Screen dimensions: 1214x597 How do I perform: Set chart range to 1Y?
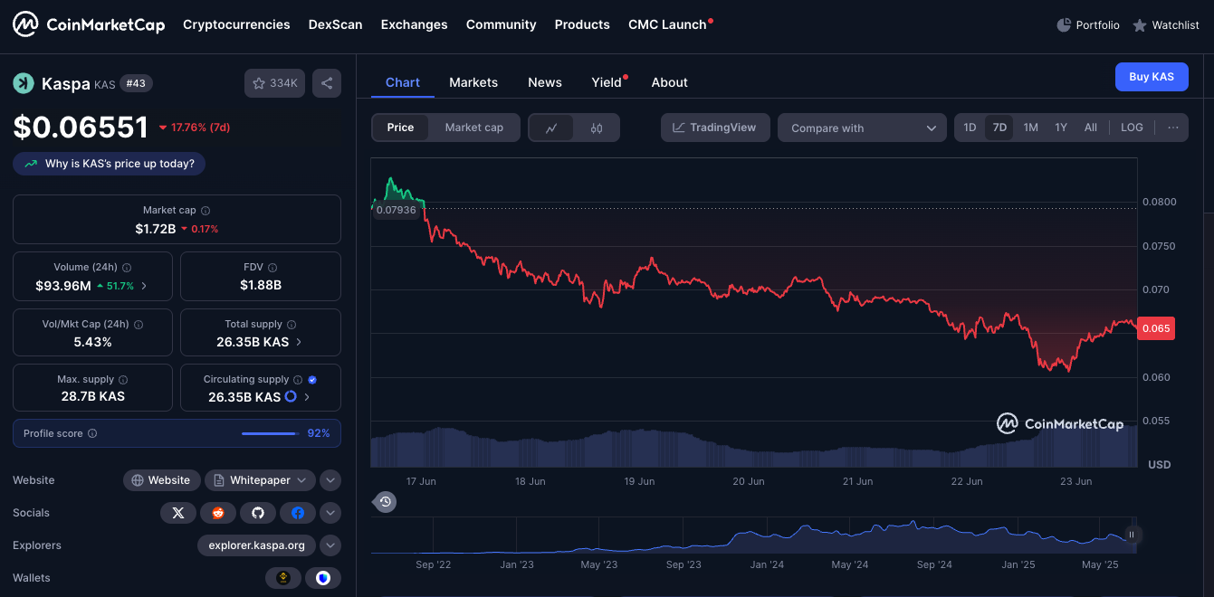point(1061,128)
